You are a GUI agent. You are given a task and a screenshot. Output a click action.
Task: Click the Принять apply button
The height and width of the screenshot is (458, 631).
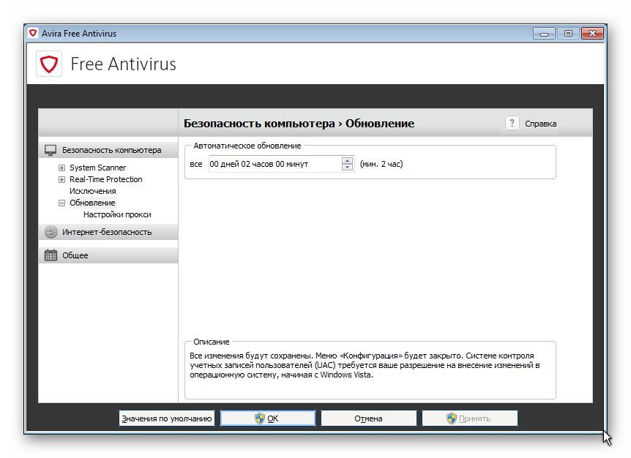coord(470,418)
